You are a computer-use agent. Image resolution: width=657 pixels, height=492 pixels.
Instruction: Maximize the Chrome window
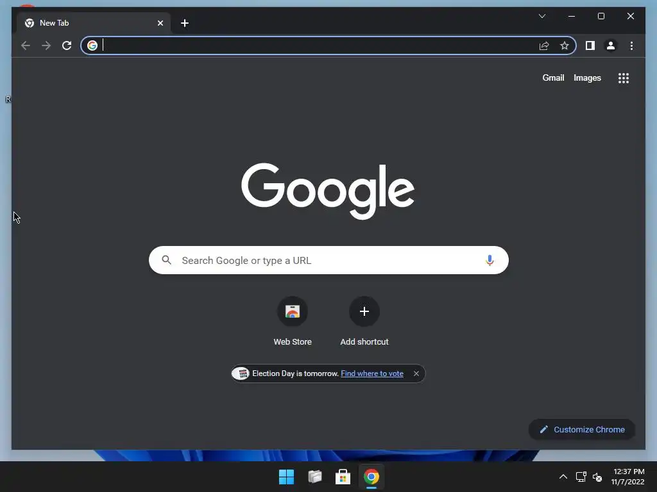tap(601, 16)
